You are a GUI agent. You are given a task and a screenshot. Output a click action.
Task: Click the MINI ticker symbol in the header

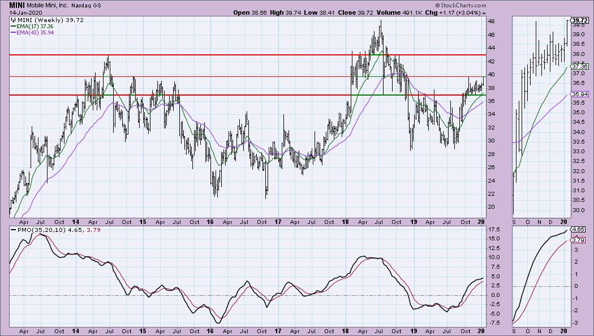[17, 5]
